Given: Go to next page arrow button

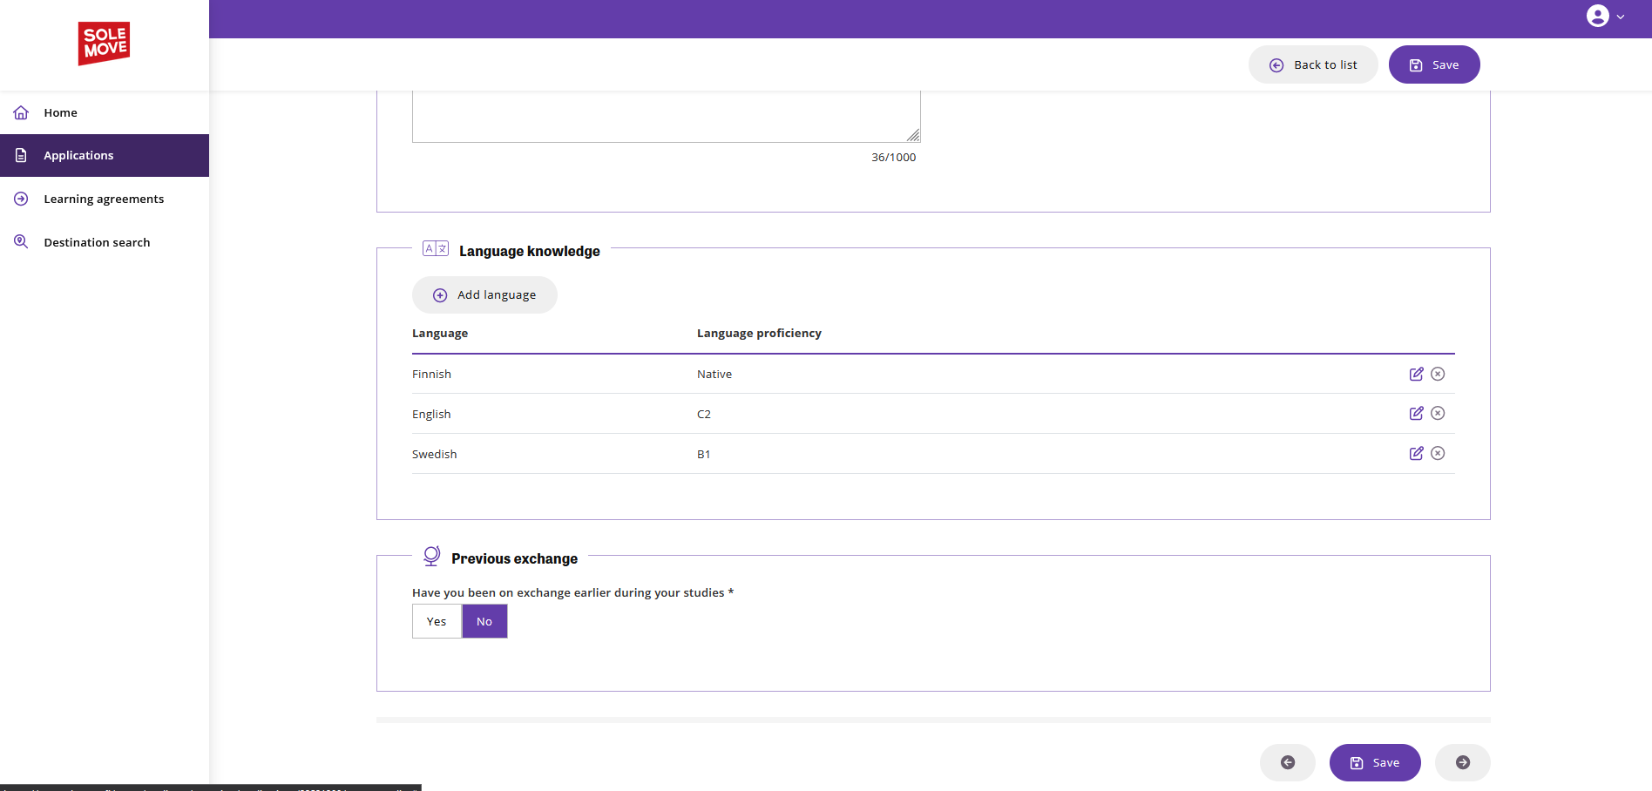Looking at the screenshot, I should click(x=1462, y=762).
